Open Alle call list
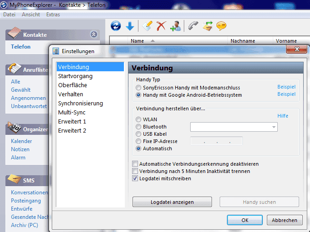 [x=15, y=81]
